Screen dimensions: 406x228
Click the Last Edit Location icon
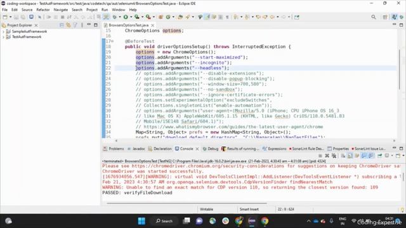pos(258,17)
